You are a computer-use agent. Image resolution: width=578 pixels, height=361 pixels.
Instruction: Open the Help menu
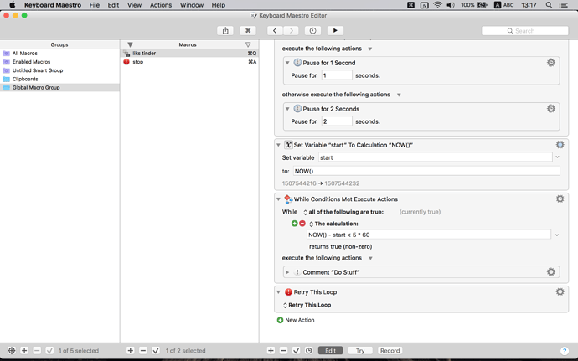[219, 5]
